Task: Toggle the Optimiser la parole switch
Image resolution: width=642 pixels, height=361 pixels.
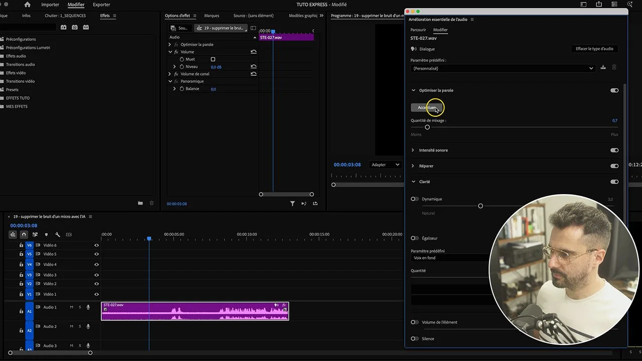Action: tap(614, 91)
